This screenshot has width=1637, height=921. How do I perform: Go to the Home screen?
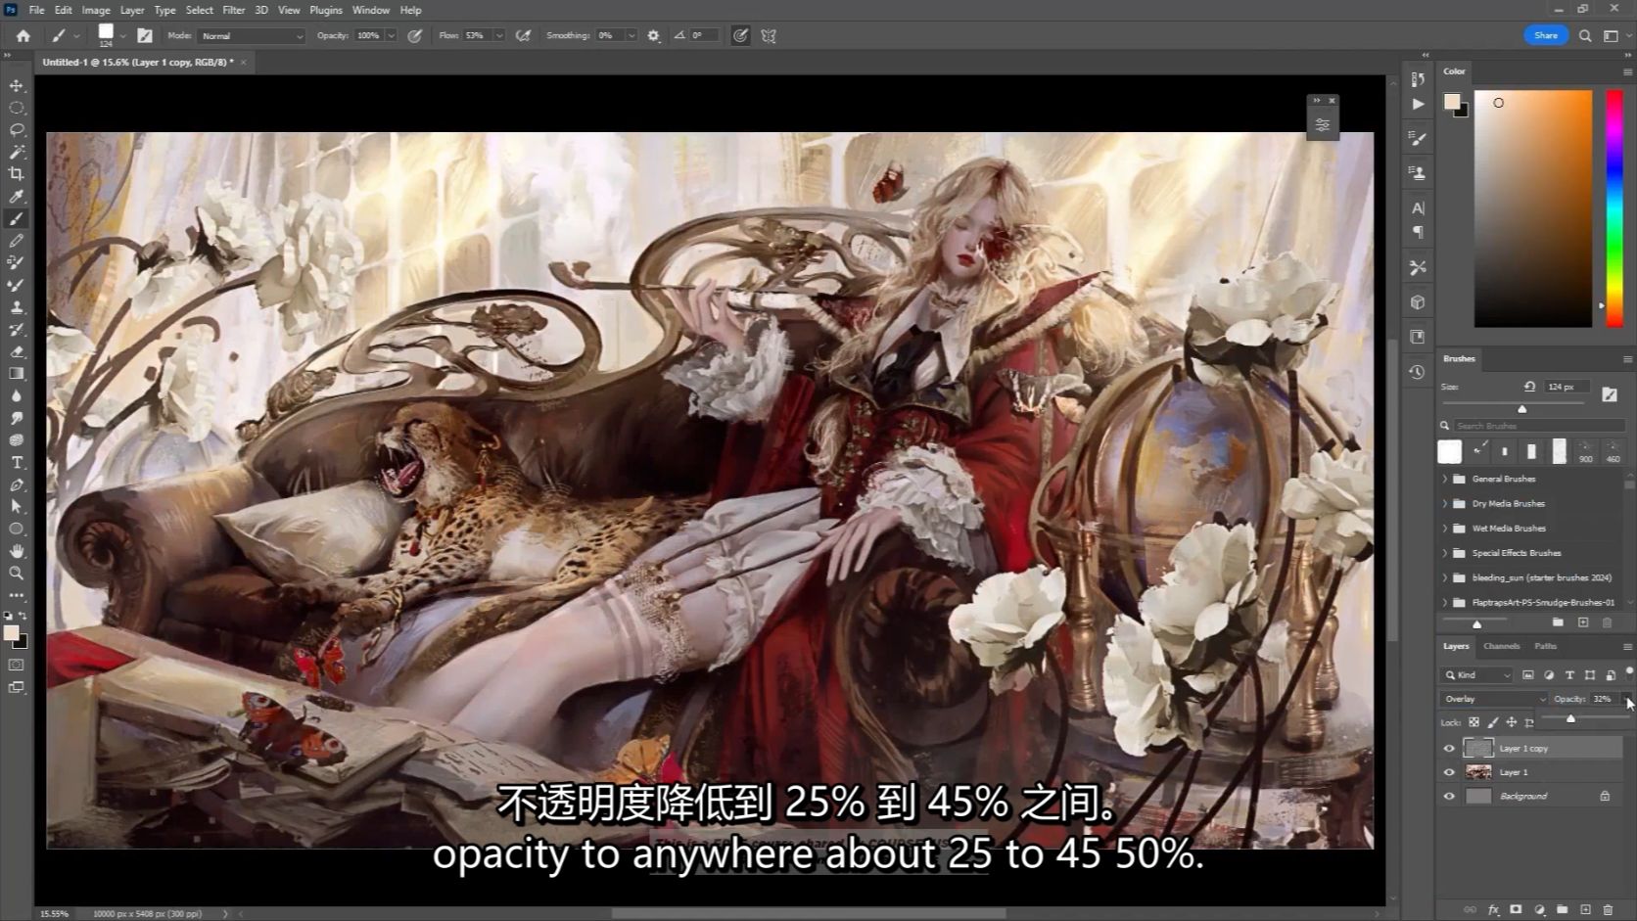23,36
